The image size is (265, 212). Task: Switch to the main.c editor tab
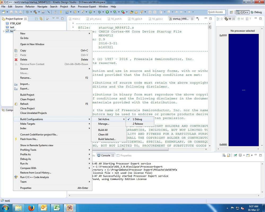(x=74, y=19)
